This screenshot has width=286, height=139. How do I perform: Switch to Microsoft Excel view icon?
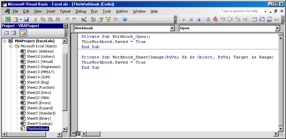tap(8, 19)
